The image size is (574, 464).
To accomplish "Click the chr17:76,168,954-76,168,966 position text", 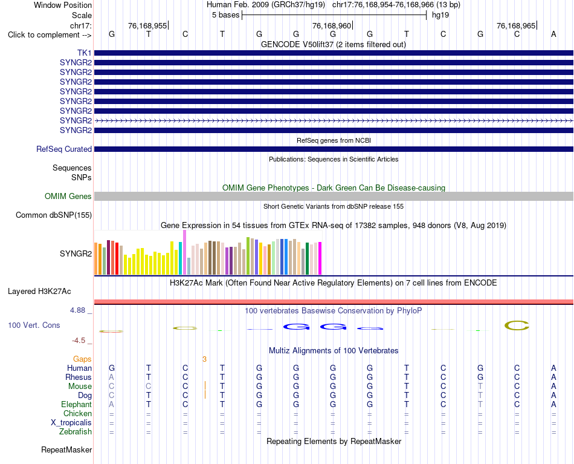I will coord(383,5).
